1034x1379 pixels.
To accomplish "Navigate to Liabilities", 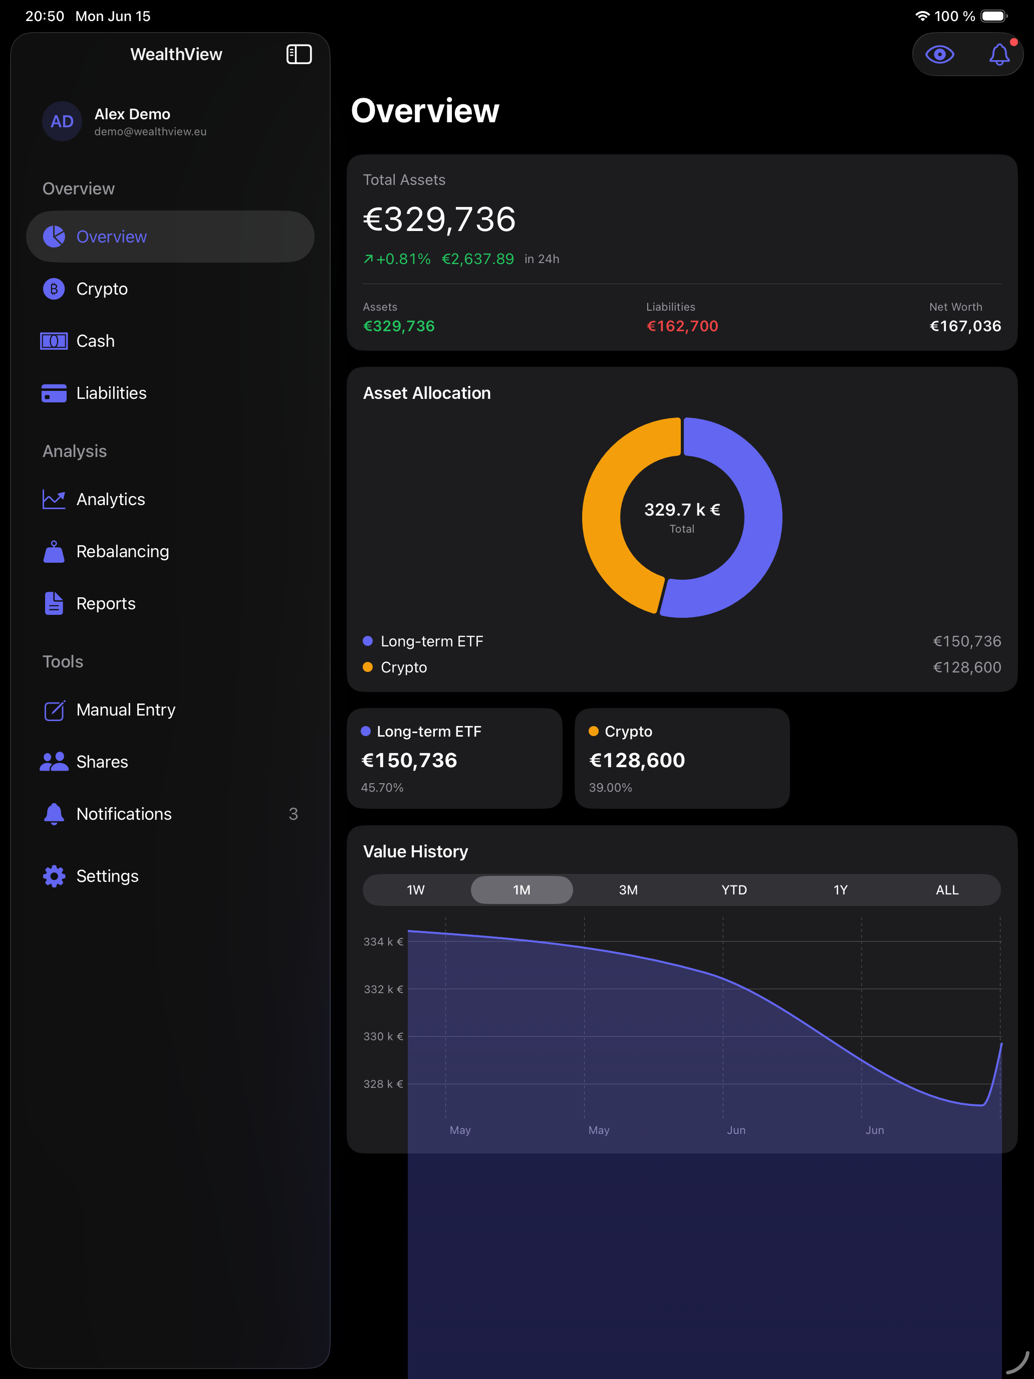I will pos(170,393).
